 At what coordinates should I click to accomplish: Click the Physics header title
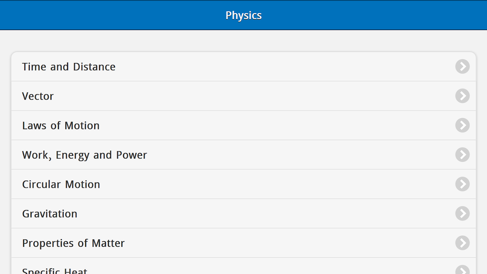(243, 15)
